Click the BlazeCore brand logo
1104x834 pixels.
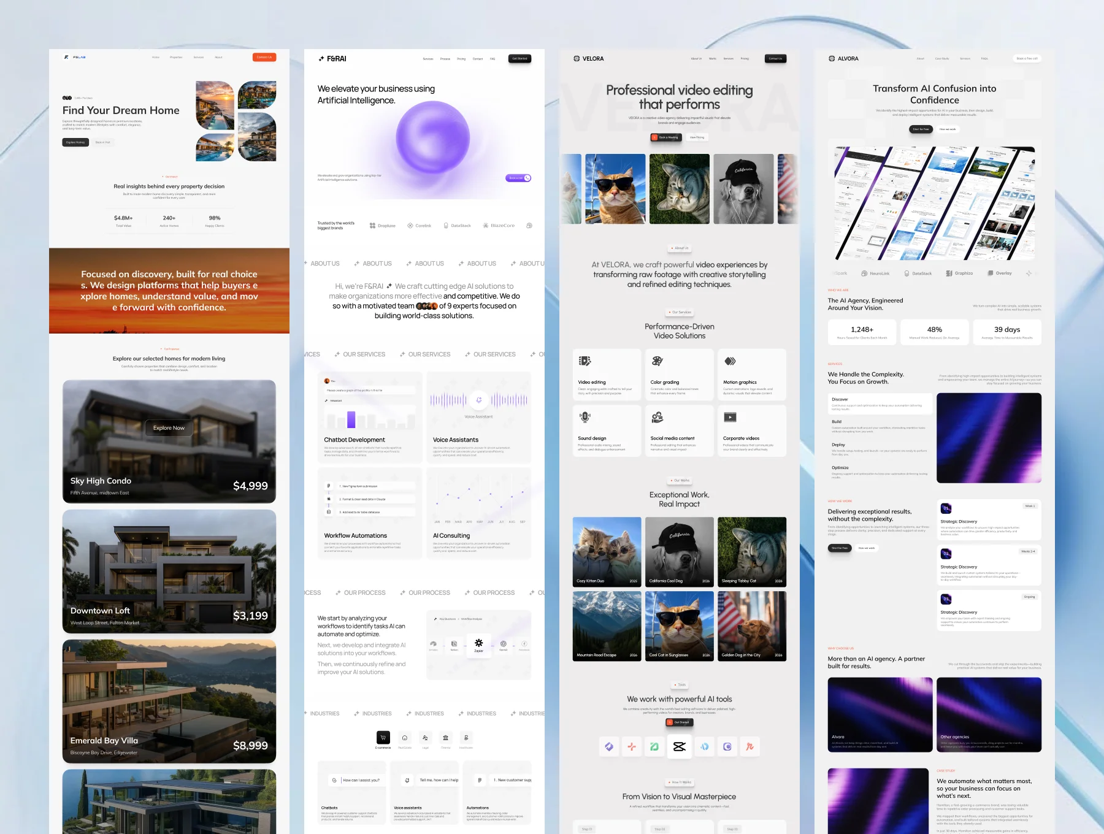(499, 226)
